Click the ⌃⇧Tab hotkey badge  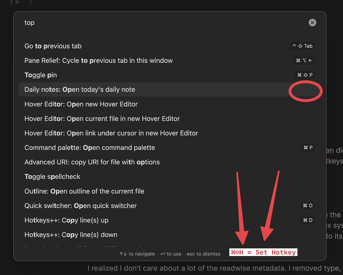point(302,46)
